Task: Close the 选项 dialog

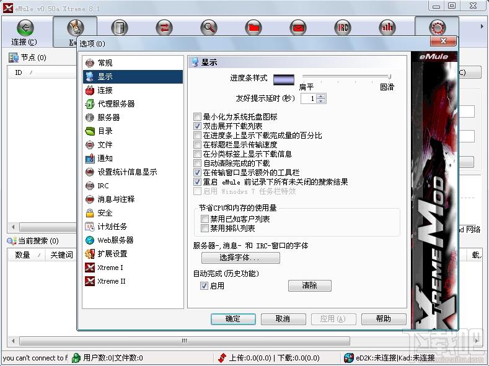Action: 443,41
